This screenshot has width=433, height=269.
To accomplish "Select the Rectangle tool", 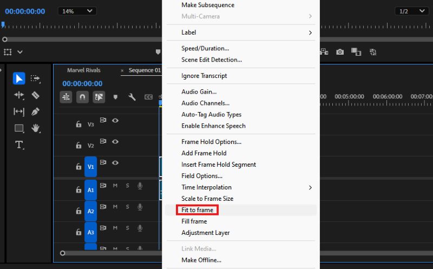I will tap(19, 128).
